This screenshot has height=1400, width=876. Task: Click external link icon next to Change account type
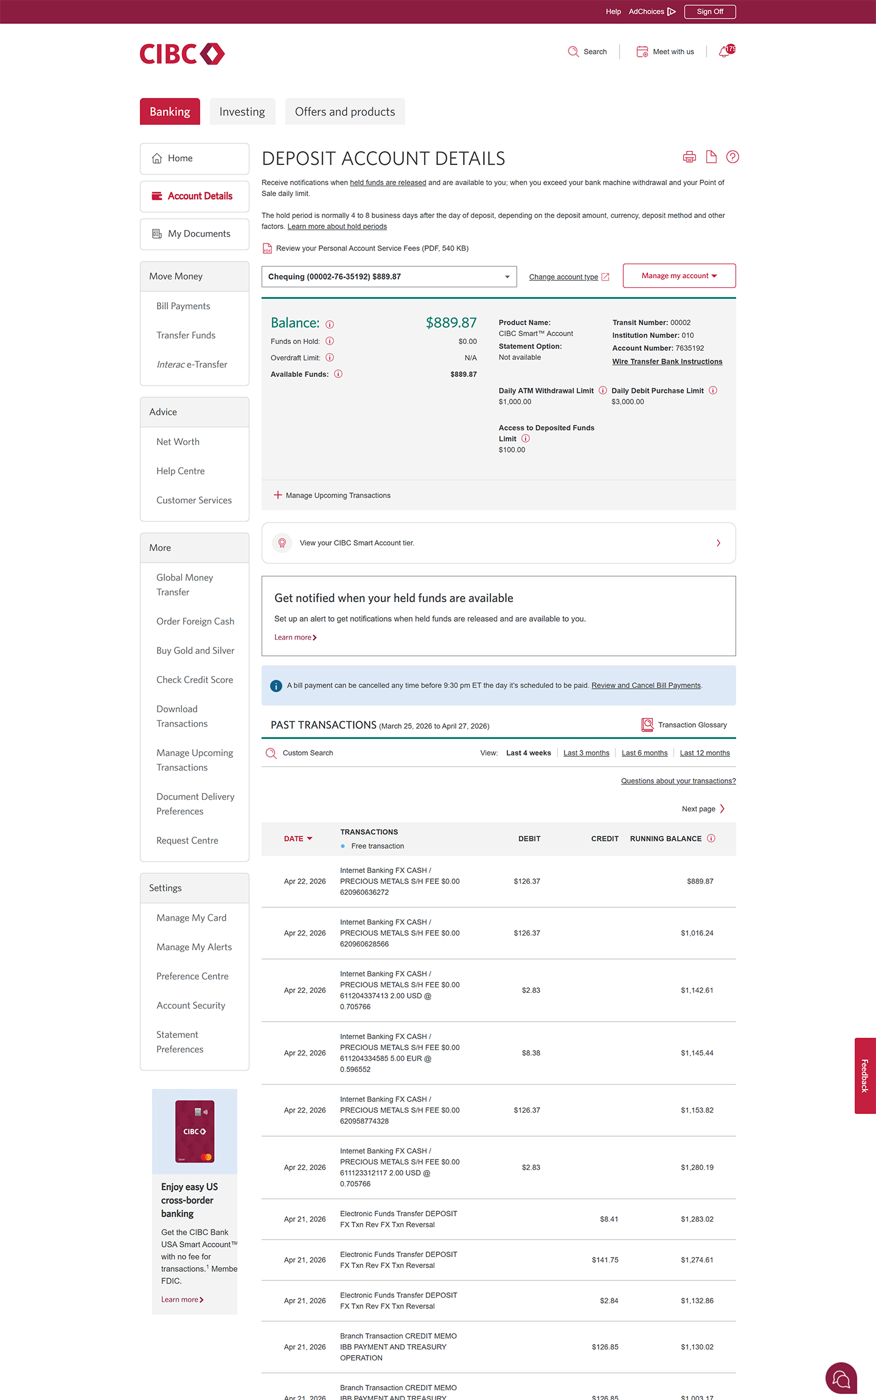pos(605,277)
